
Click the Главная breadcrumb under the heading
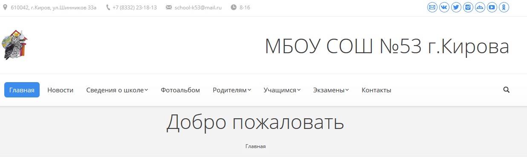click(255, 146)
